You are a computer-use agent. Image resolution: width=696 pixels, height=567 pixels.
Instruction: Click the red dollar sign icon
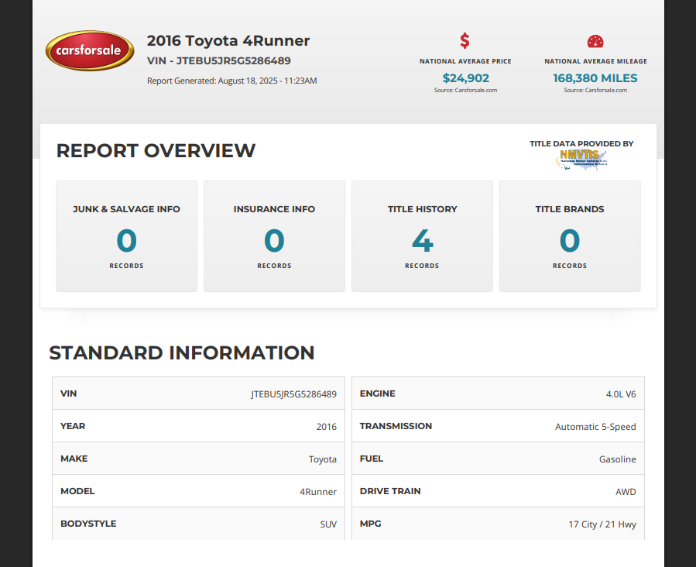tap(465, 40)
